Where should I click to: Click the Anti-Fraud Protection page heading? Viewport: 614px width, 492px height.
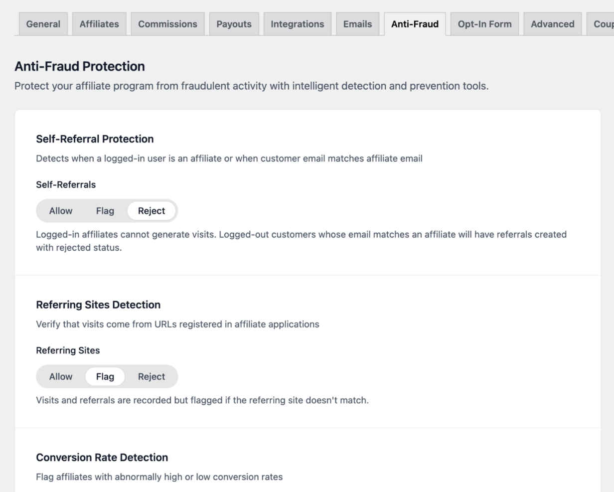click(79, 66)
